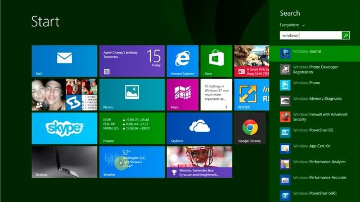
Task: Launch the Resizer app tile
Action: pos(251,95)
